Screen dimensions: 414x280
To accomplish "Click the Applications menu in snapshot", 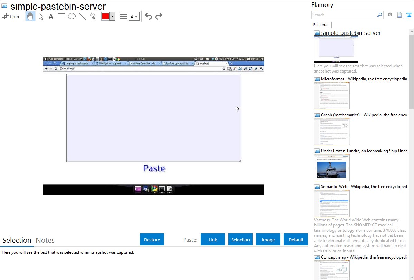I will click(56, 59).
